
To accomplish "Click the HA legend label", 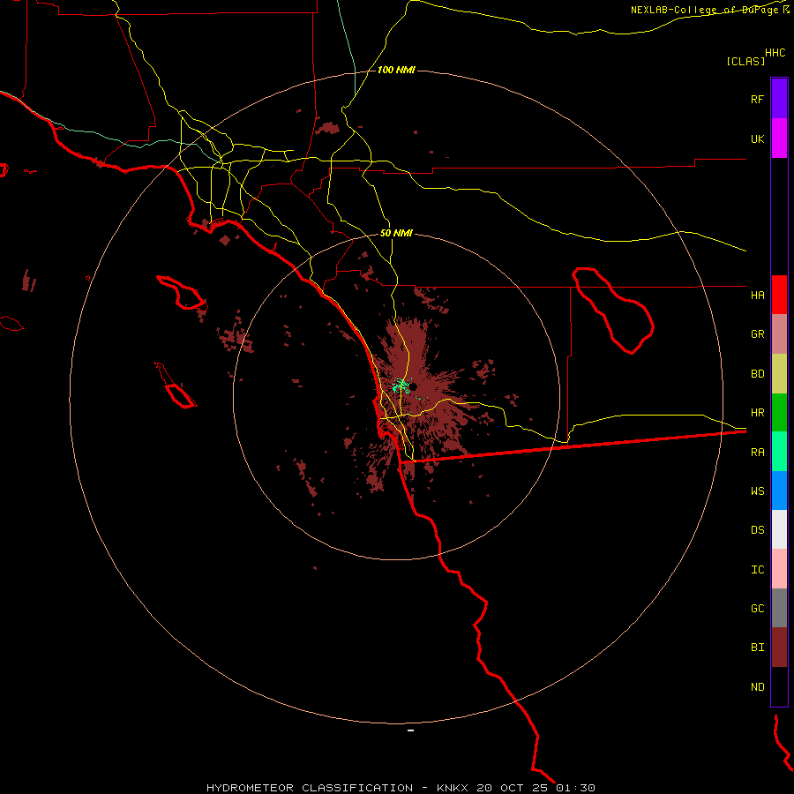I will point(757,295).
